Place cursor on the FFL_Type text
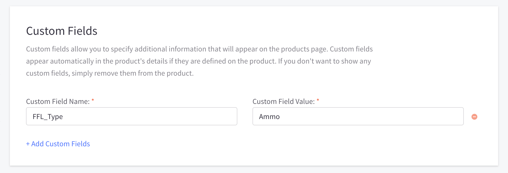The height and width of the screenshot is (173, 508). pyautogui.click(x=48, y=117)
